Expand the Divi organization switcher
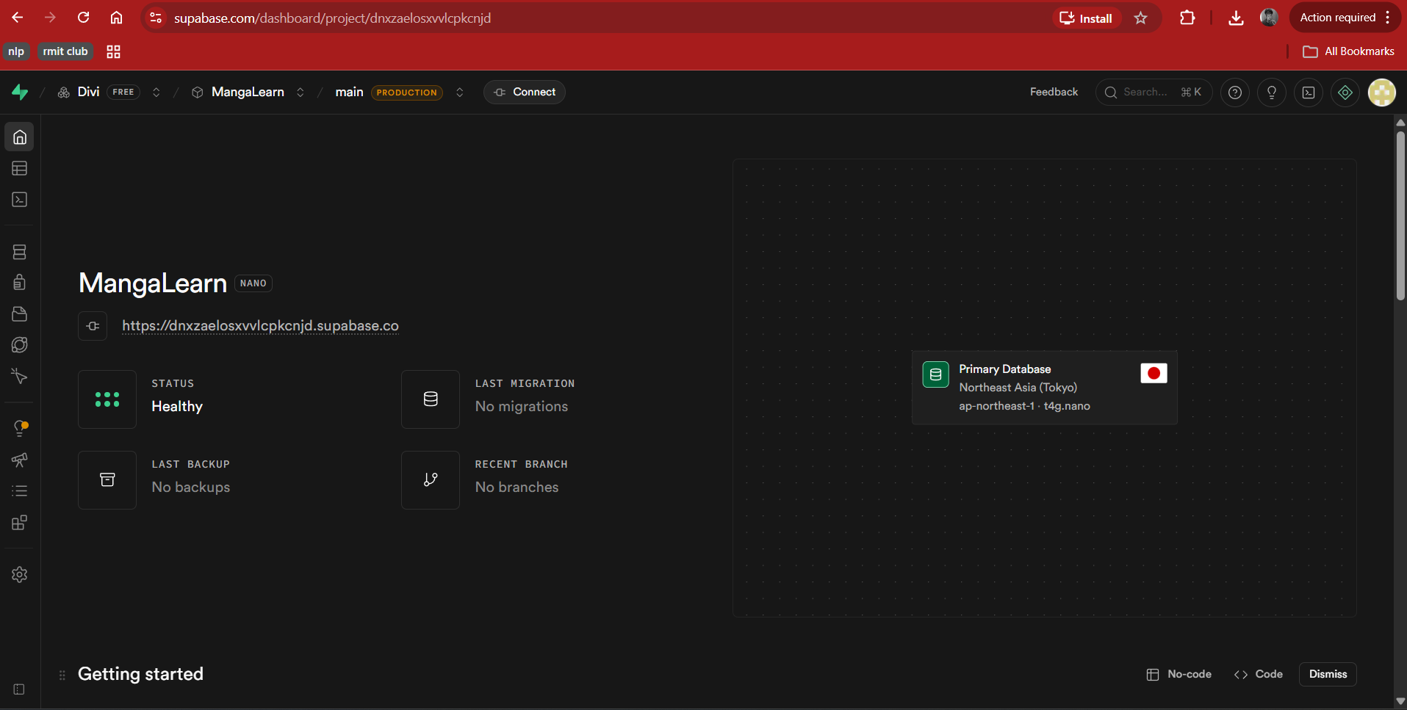1407x710 pixels. click(156, 92)
